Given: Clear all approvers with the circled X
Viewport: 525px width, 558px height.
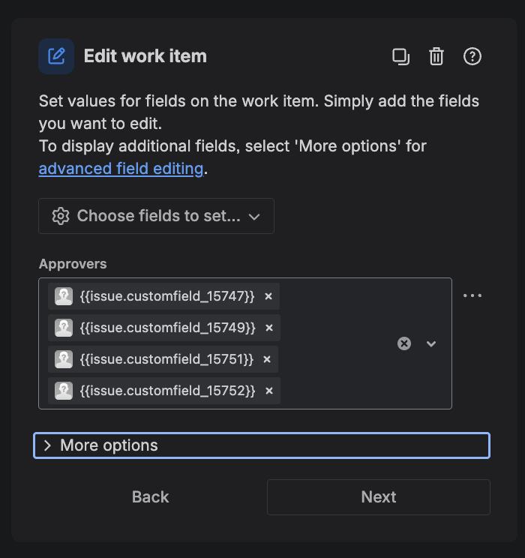Looking at the screenshot, I should (404, 343).
